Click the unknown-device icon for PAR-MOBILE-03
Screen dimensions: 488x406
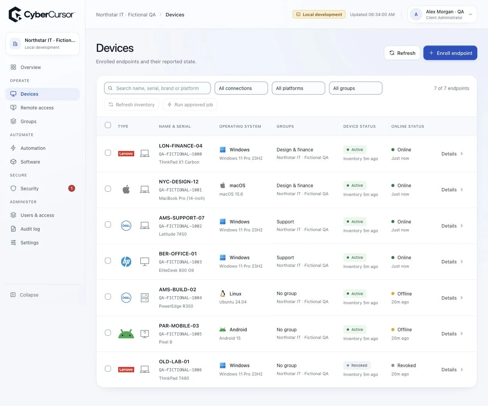pyautogui.click(x=144, y=334)
